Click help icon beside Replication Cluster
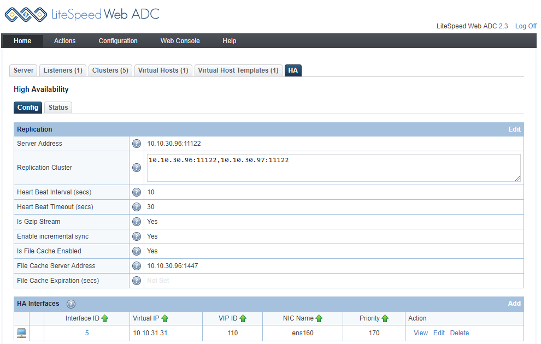Image resolution: width=541 pixels, height=344 pixels. [x=137, y=168]
